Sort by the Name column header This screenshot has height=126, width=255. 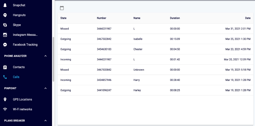137,18
